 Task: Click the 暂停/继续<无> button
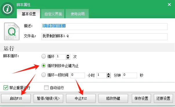tap(48, 98)
